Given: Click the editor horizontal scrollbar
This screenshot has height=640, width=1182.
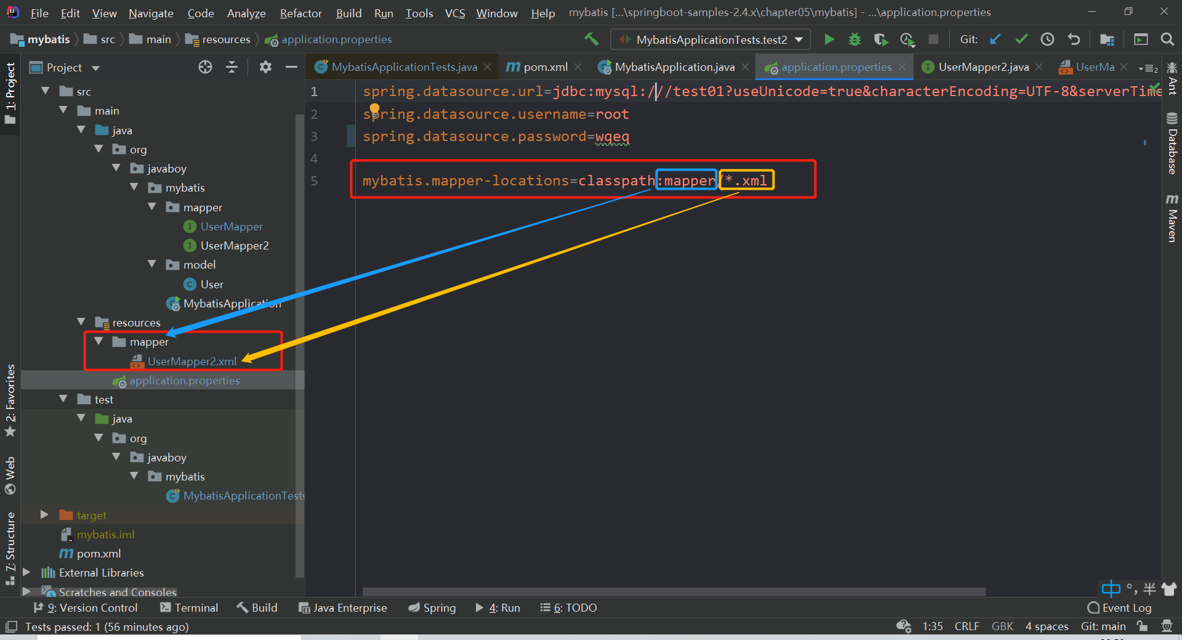Looking at the screenshot, I should pos(674,591).
